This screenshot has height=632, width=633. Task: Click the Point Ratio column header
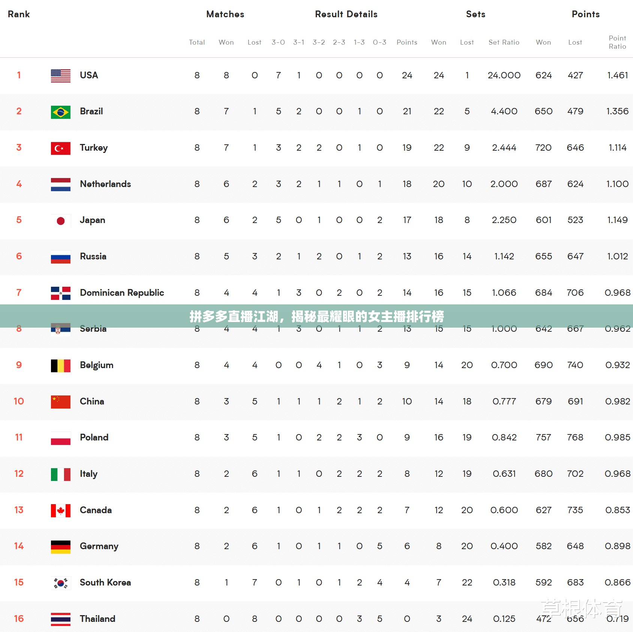pos(617,42)
